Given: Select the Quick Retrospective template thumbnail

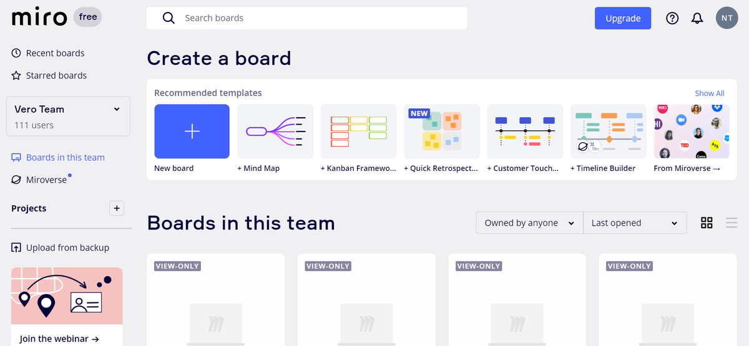Looking at the screenshot, I should pyautogui.click(x=442, y=131).
